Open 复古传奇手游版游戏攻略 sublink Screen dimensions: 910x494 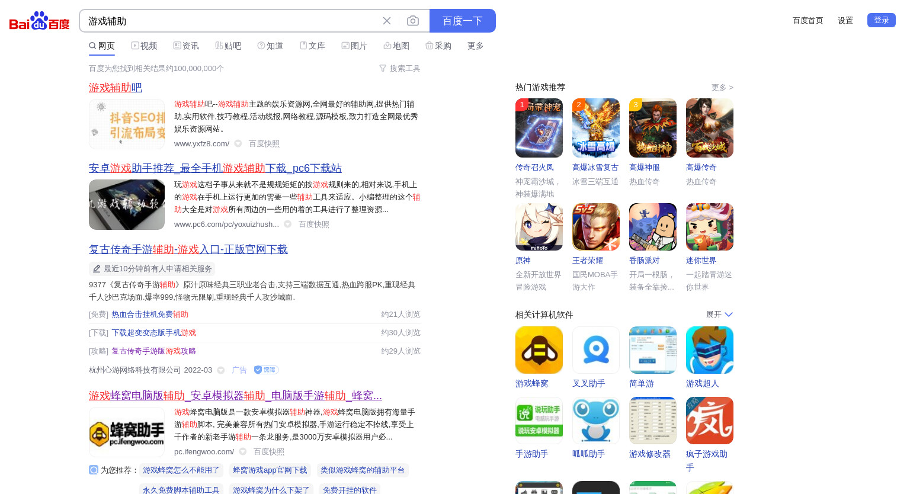[154, 351]
